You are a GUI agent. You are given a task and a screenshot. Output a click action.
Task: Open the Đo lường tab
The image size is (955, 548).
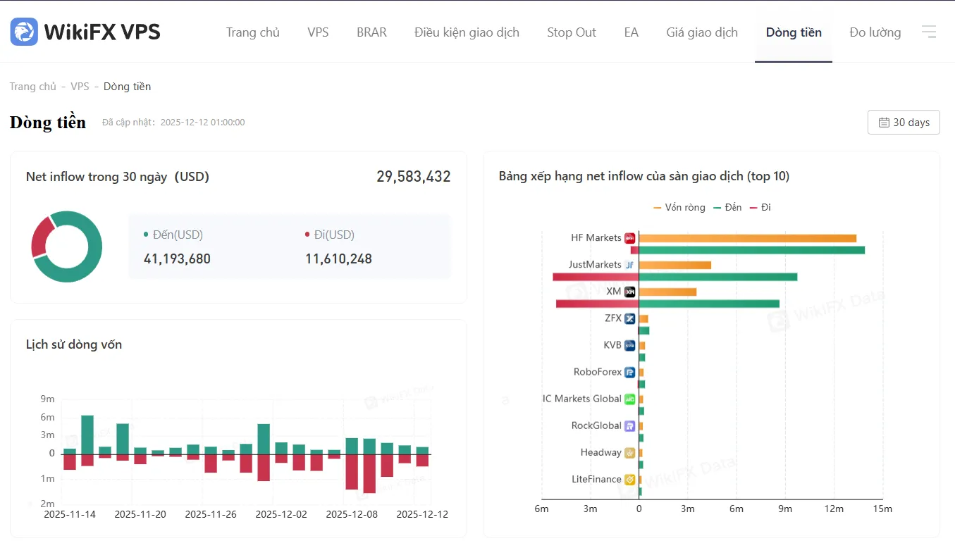click(x=875, y=32)
